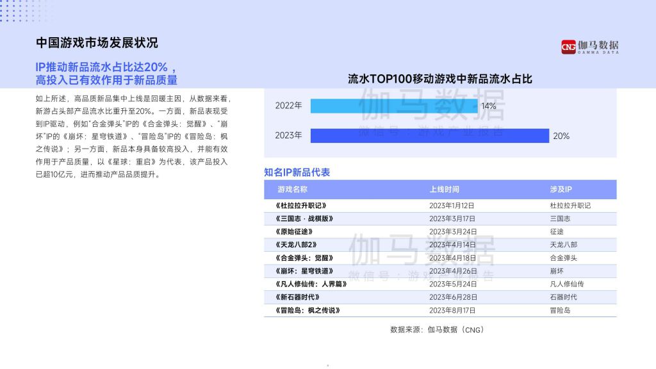Click the paragraph line starting 到IP驱动
Viewport: 656px width, 369px height.
[x=132, y=124]
